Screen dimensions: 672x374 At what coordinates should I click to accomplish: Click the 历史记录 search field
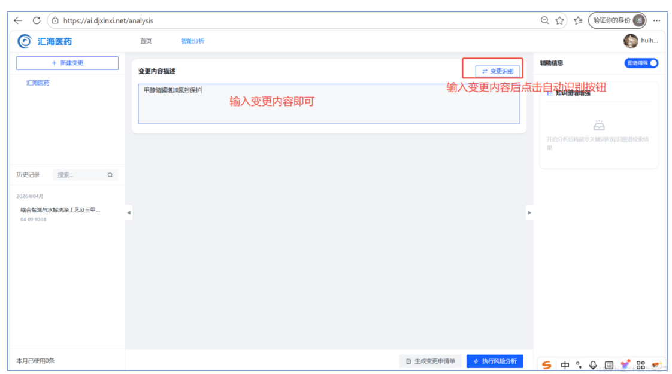pyautogui.click(x=85, y=175)
